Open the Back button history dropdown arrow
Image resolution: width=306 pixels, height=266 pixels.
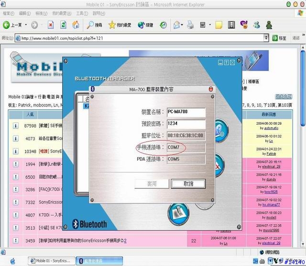coord(26,25)
